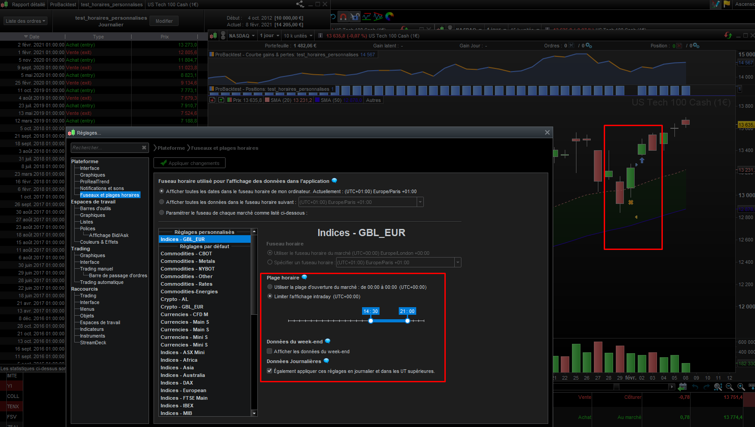Click the chain link icon beside NASDAQ

click(x=223, y=36)
